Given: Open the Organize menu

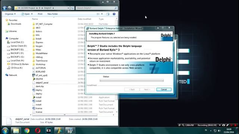Looking at the screenshot, I should coord(10,14).
